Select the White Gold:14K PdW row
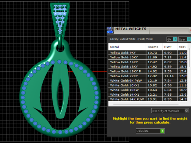This screenshot has height=143, width=191. click(148, 99)
